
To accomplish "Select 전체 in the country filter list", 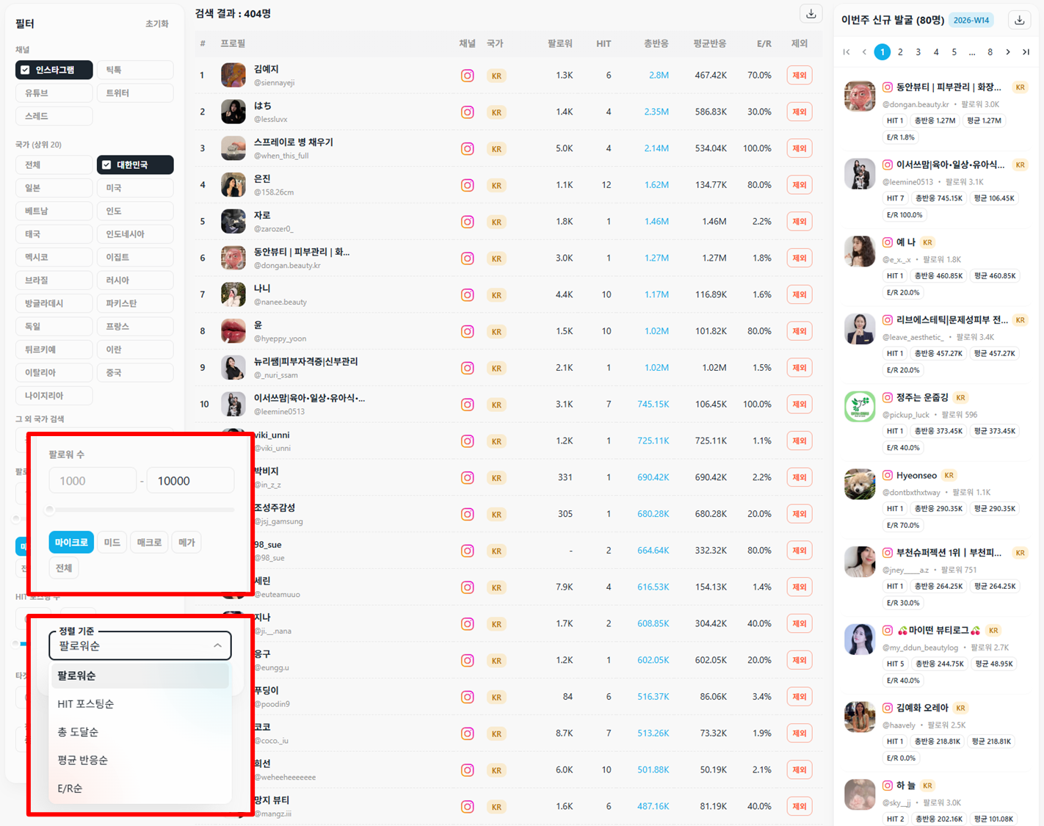I will click(54, 165).
